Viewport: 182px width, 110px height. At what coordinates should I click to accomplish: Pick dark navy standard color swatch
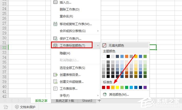[x=140, y=87]
